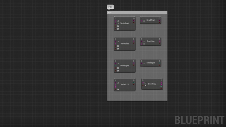Click the WriteCSV node's execution input pin

(x=115, y=80)
